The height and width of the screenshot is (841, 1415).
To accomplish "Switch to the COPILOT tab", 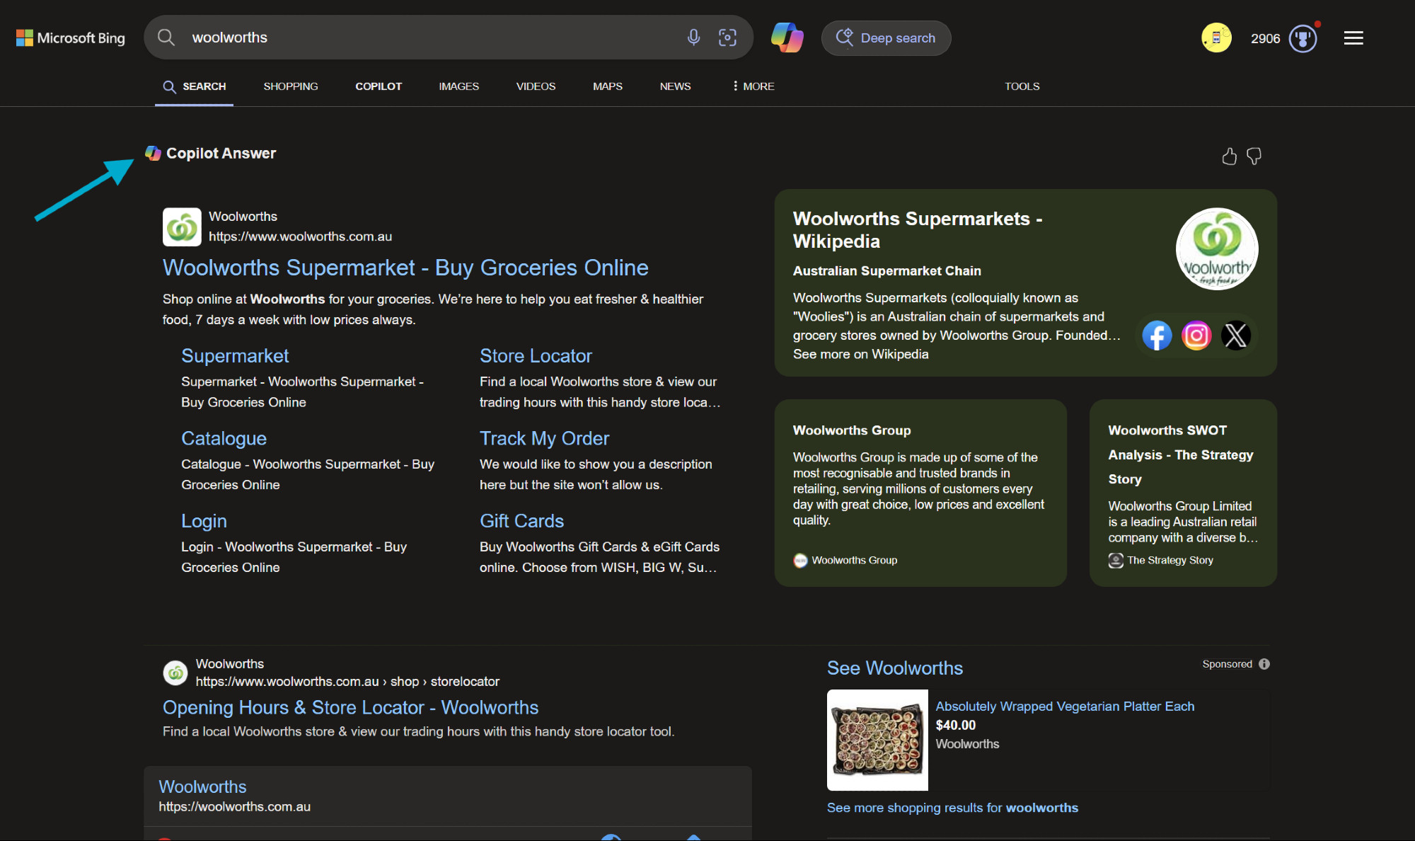I will [379, 86].
